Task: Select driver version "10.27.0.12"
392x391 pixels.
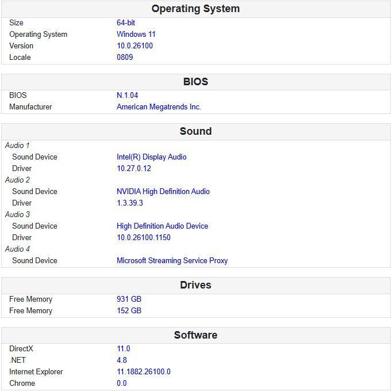Action: [134, 169]
